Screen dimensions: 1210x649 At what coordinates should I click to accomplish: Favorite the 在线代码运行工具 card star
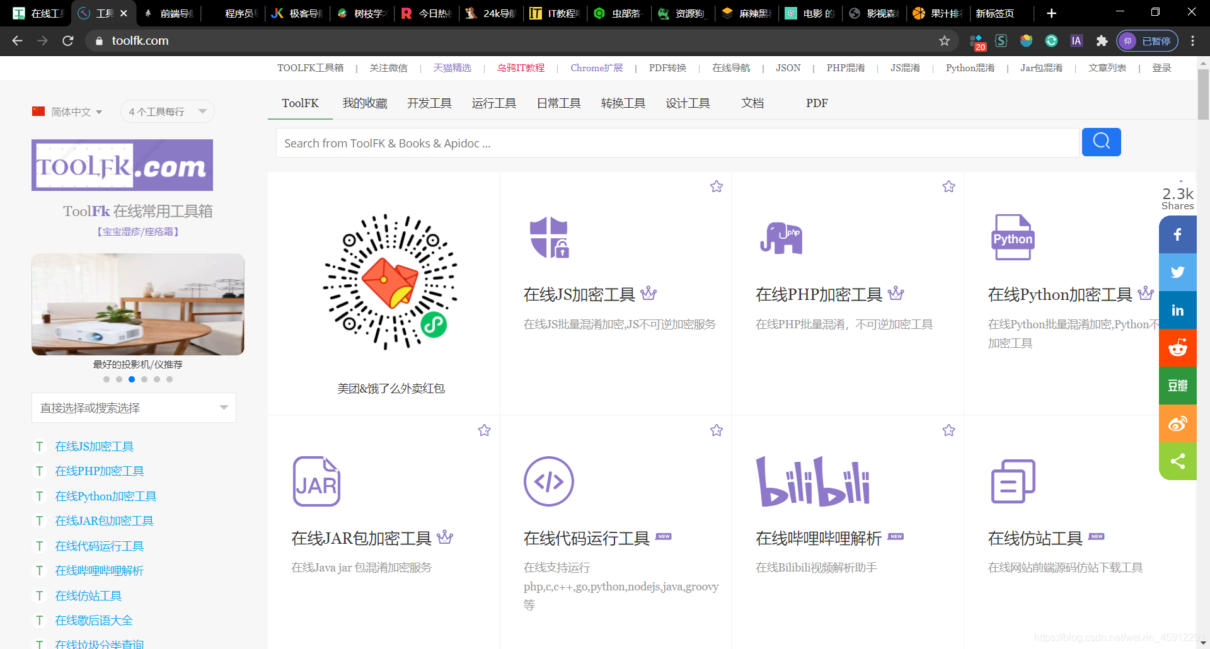717,430
